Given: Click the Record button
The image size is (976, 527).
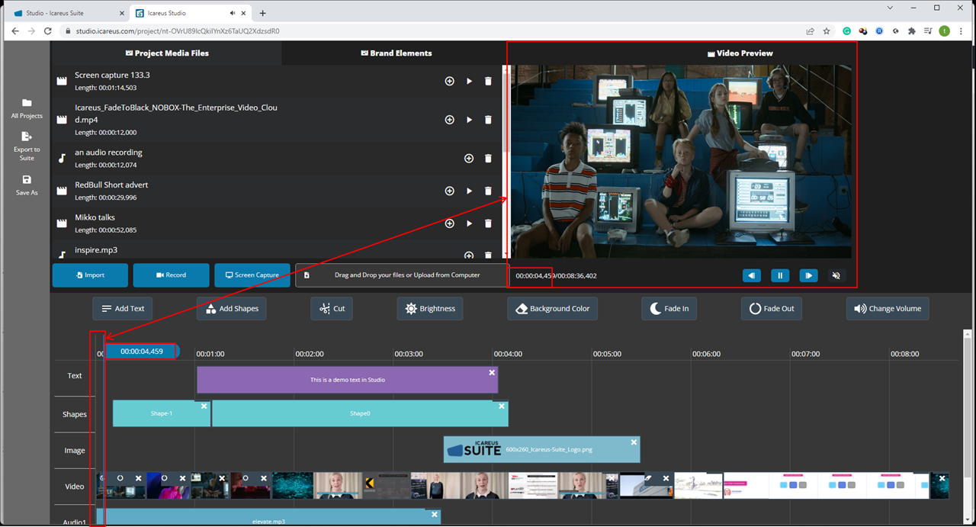Looking at the screenshot, I should pos(171,275).
